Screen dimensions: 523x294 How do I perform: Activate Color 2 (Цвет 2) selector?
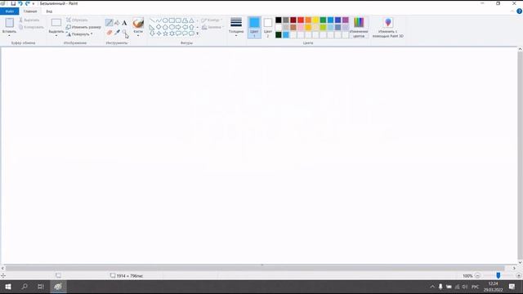coord(268,27)
